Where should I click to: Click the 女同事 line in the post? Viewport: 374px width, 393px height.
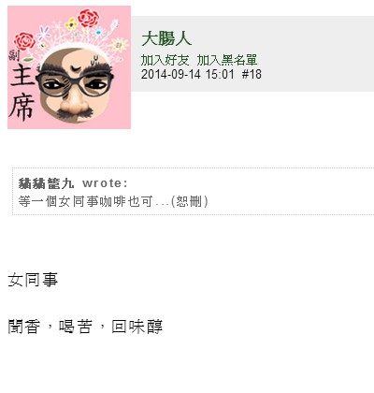pyautogui.click(x=33, y=280)
